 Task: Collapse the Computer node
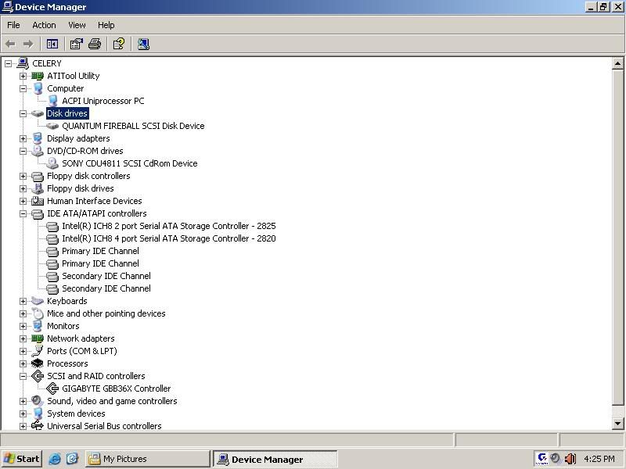(x=23, y=88)
